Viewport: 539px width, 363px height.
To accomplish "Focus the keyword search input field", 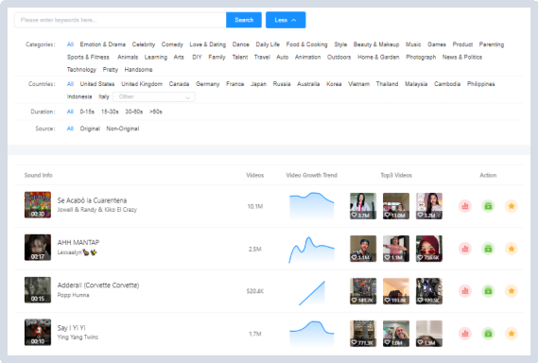I will coord(120,20).
